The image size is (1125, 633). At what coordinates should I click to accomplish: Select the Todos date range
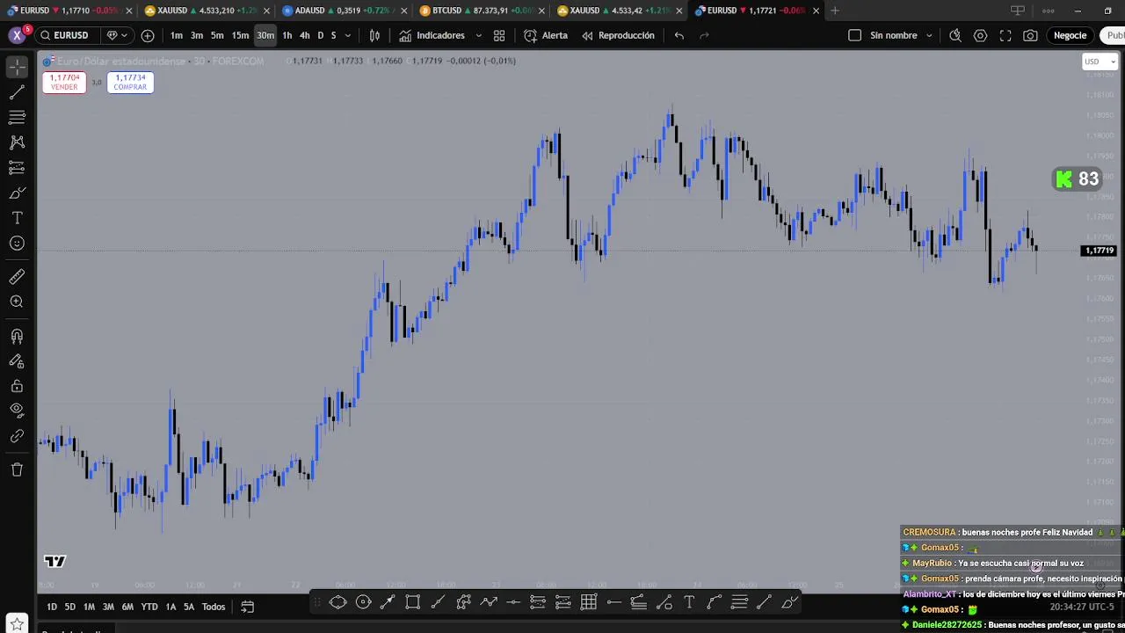[x=214, y=607]
